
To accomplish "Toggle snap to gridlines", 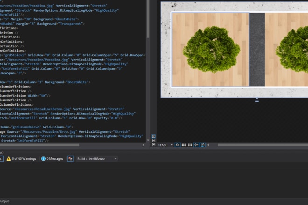I will point(190,145).
